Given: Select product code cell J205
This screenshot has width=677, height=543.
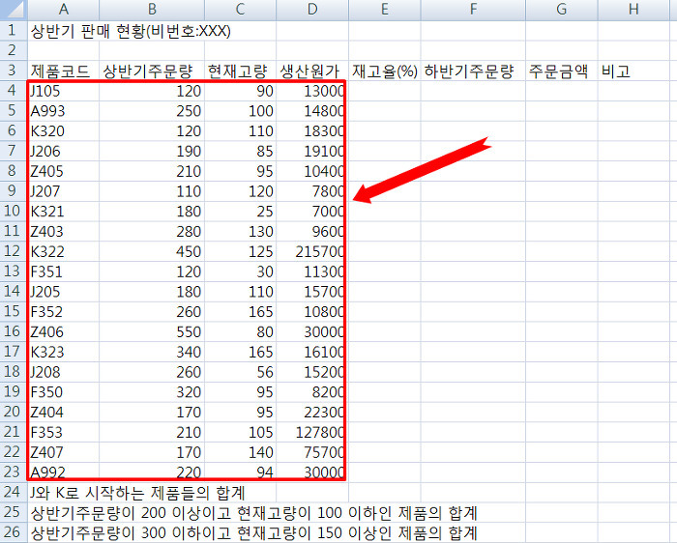Looking at the screenshot, I should [x=63, y=292].
